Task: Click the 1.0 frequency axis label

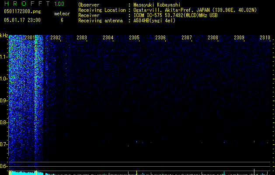Action: 4,79
